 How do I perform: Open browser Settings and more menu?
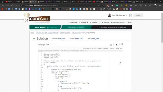pos(160,5)
